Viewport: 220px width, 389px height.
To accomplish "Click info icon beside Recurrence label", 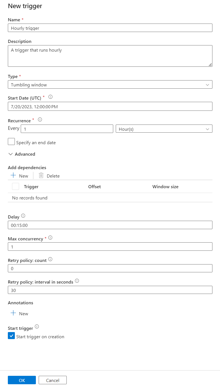I will click(x=40, y=119).
